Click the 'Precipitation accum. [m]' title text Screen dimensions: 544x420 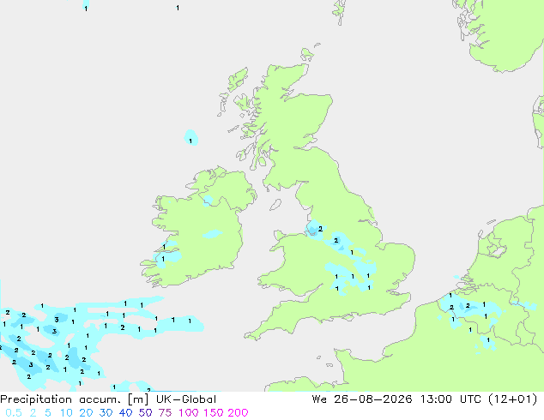[75, 399]
